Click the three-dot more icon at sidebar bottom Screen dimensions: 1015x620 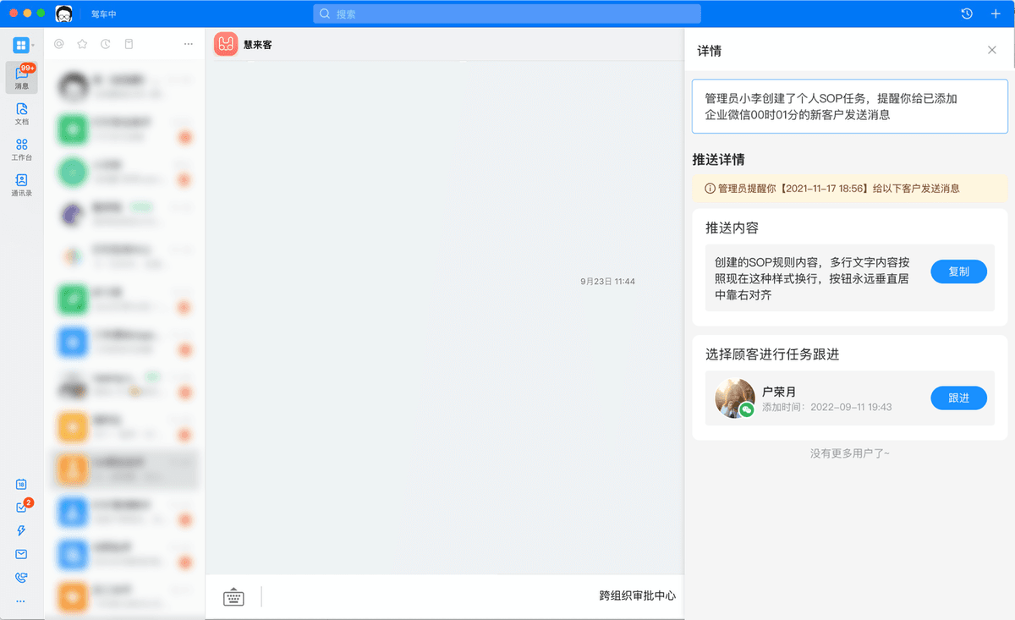tap(21, 601)
